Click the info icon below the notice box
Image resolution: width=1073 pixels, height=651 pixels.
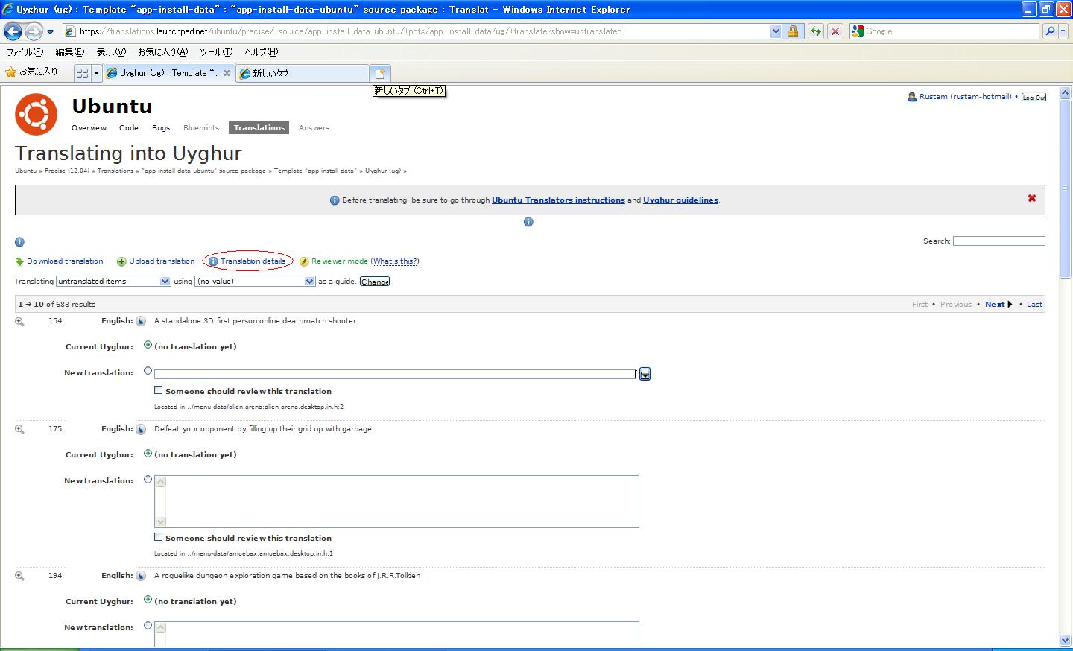(x=528, y=222)
